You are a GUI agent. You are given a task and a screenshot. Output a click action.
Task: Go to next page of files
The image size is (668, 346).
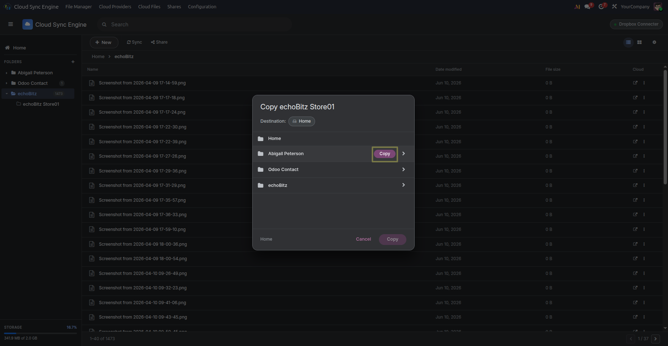click(656, 339)
